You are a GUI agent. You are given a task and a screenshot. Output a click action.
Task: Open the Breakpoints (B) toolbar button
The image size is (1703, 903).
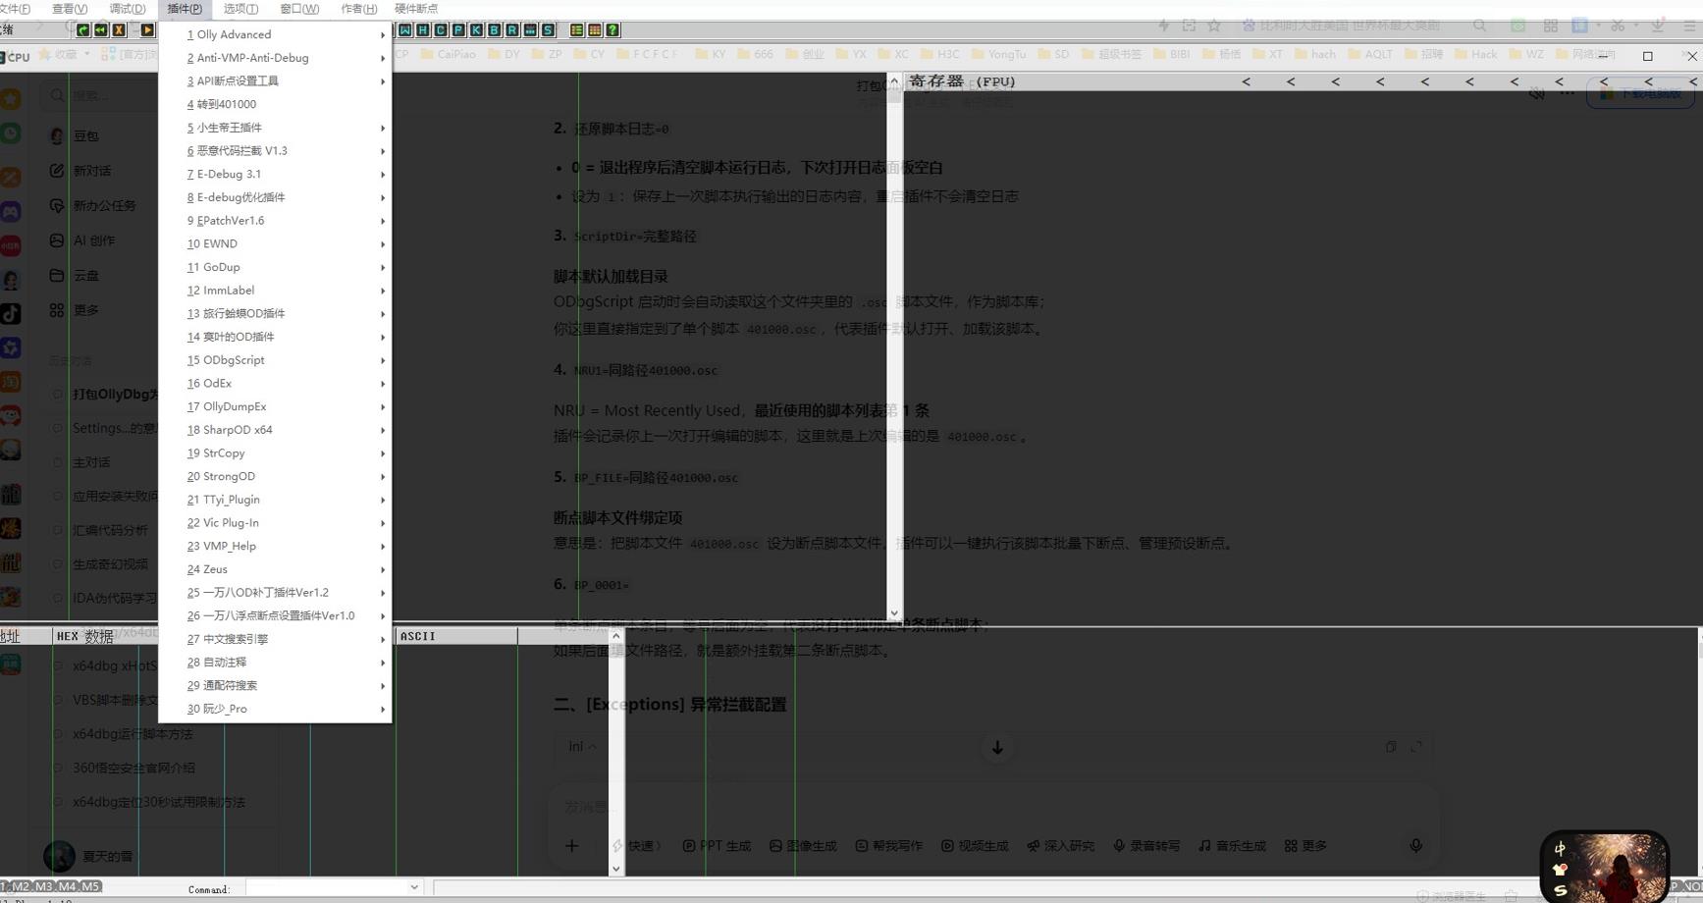click(x=494, y=30)
